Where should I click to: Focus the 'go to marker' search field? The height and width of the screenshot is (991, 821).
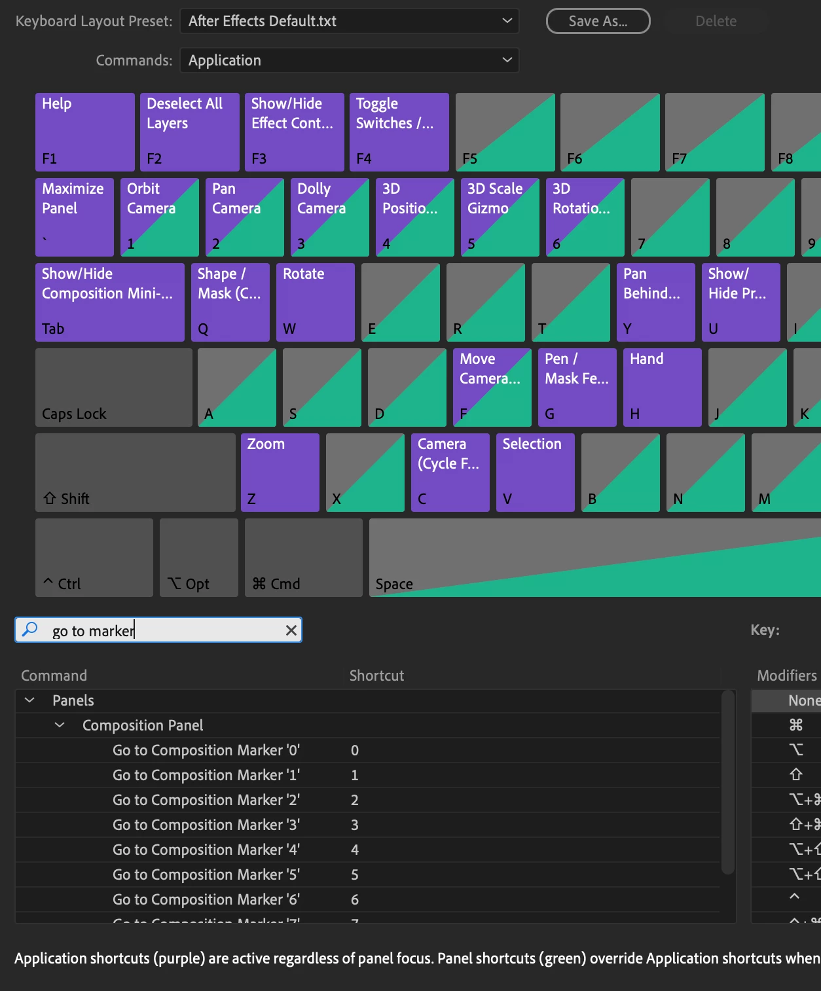(x=158, y=630)
